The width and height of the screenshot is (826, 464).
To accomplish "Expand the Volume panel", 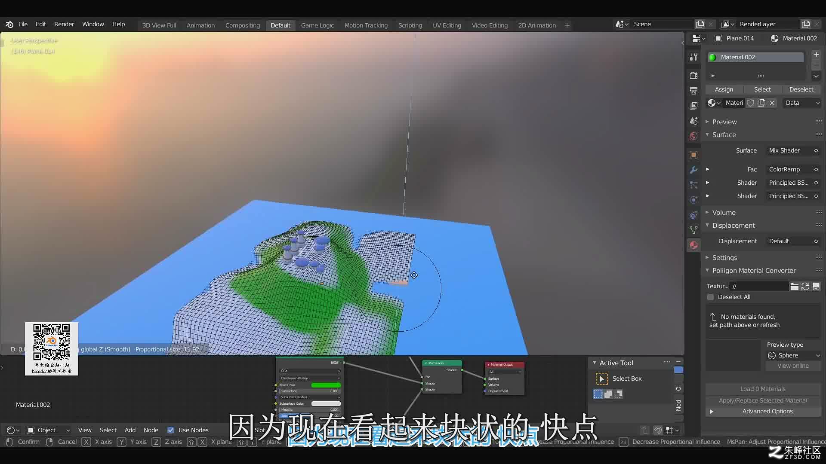I will [x=724, y=212].
